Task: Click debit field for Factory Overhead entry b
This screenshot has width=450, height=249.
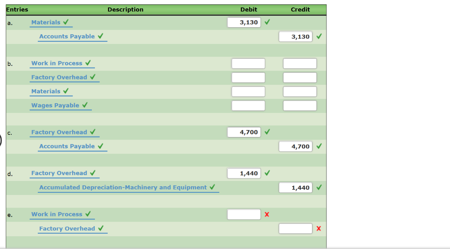Action: click(x=248, y=77)
